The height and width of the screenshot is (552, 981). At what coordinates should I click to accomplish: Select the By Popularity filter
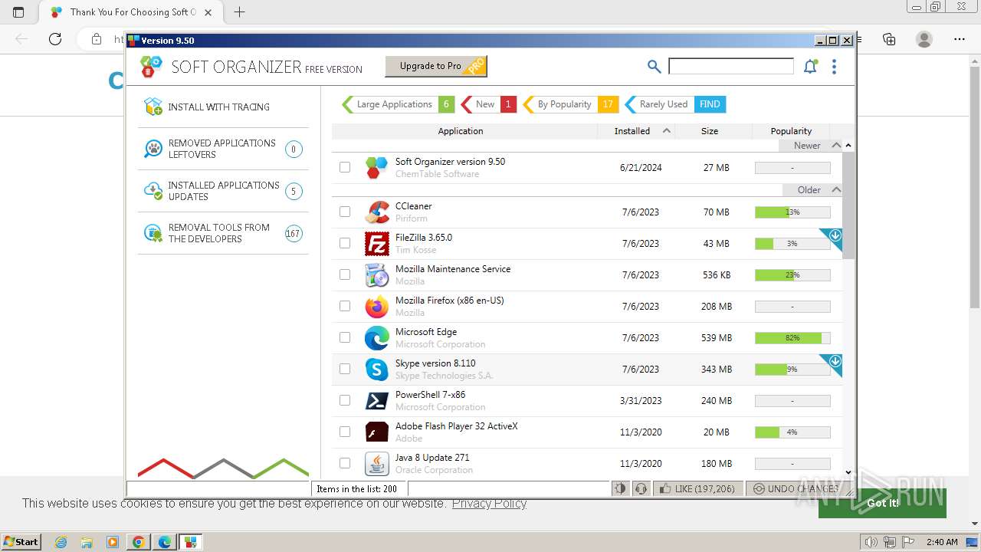[571, 104]
